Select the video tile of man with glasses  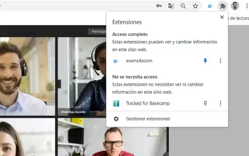click(x=112, y=137)
